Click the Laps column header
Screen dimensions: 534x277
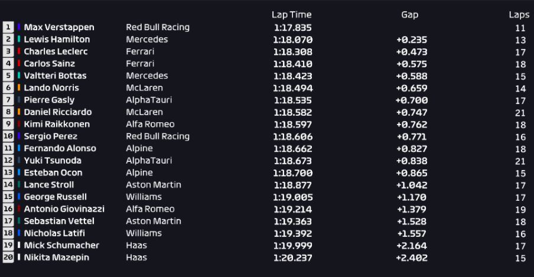(519, 15)
